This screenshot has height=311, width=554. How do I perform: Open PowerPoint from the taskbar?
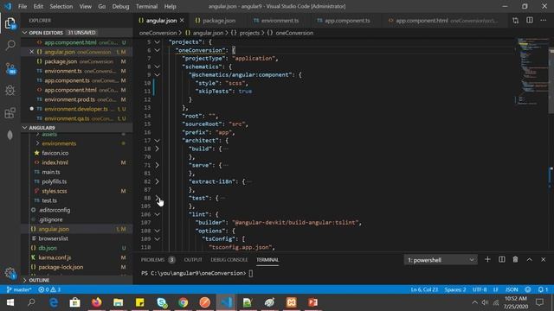[312, 302]
